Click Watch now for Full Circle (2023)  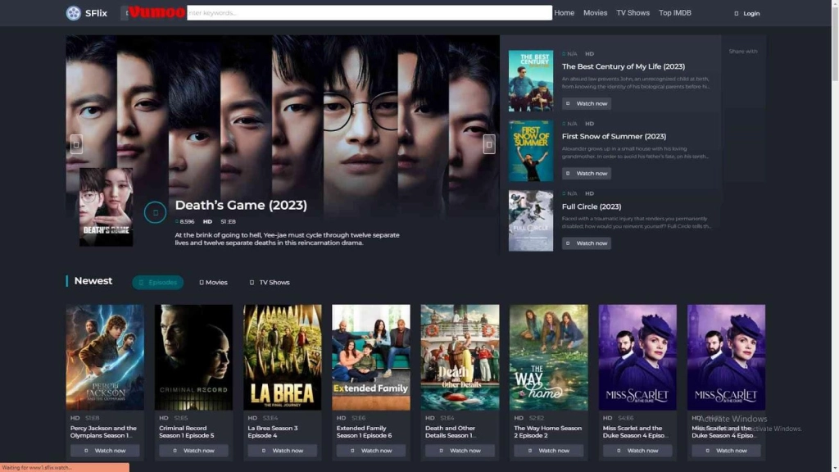pos(587,243)
